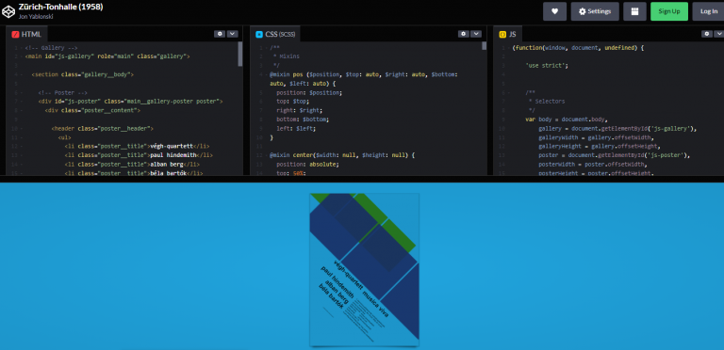Image resolution: width=724 pixels, height=350 pixels.
Task: Collapse the main tag fold arrow on line 2
Action: tap(22, 56)
